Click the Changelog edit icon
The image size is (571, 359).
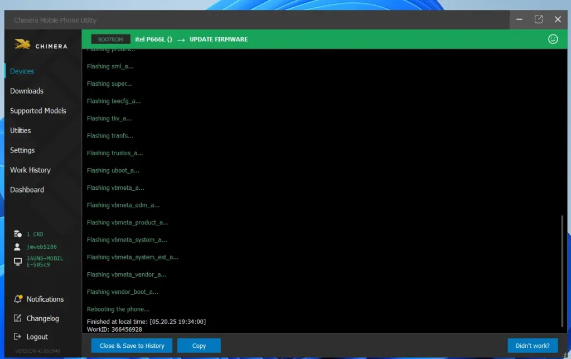click(17, 318)
